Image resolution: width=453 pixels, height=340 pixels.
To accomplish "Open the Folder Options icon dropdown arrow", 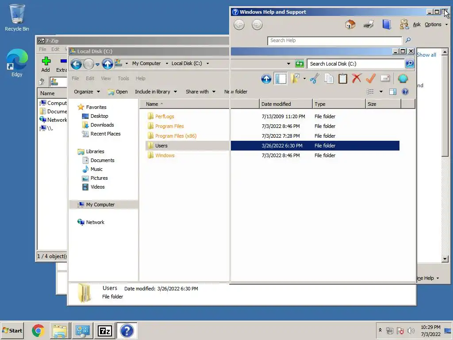I will (x=304, y=79).
